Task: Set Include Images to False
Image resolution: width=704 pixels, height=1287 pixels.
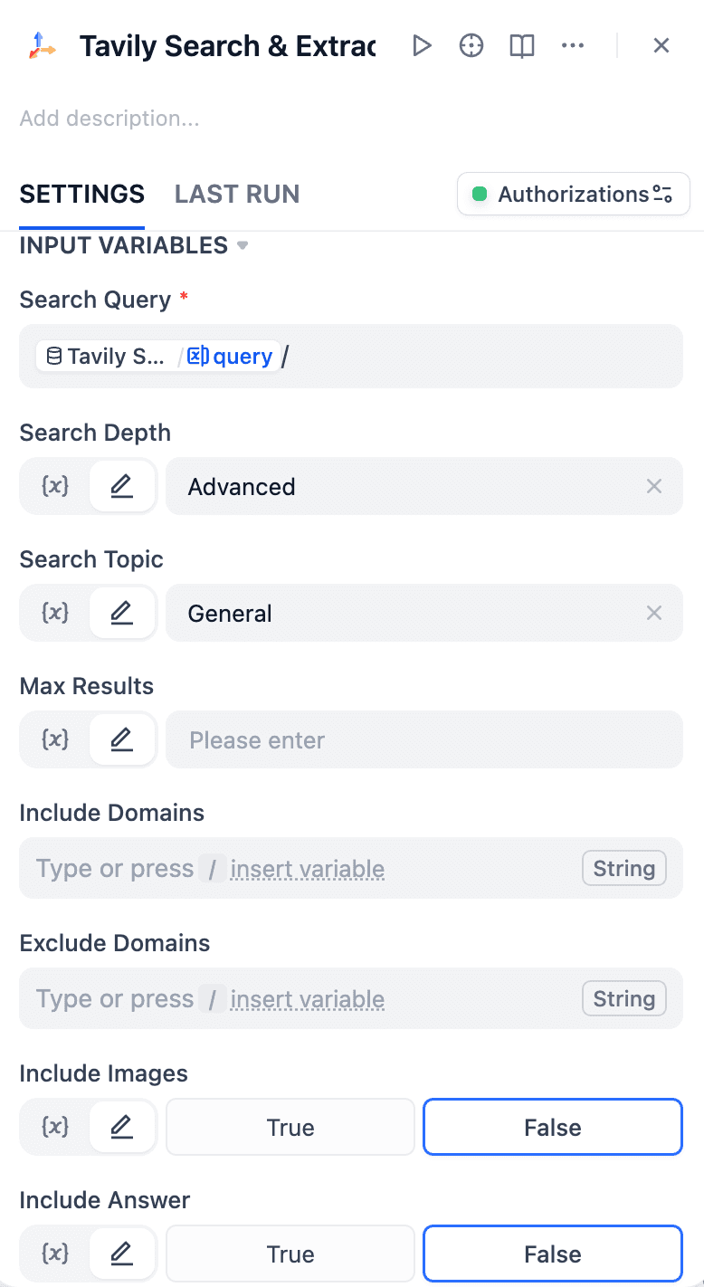Action: coord(552,1127)
